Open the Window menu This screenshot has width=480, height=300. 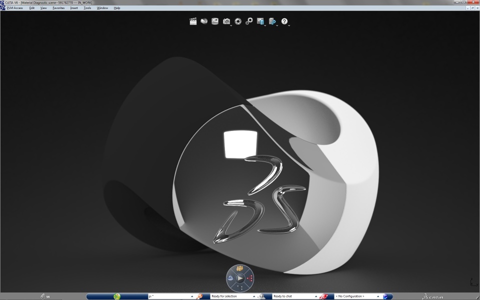102,8
